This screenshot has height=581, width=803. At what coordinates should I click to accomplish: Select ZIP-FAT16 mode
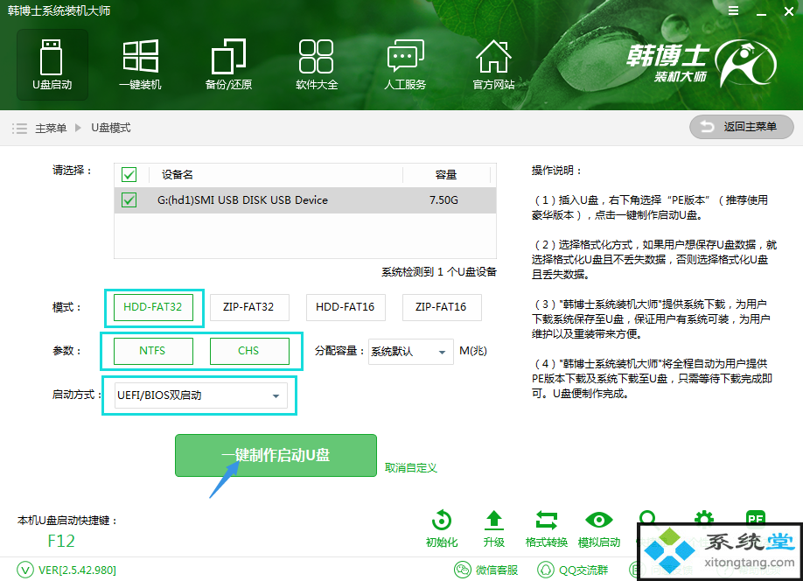pos(442,307)
